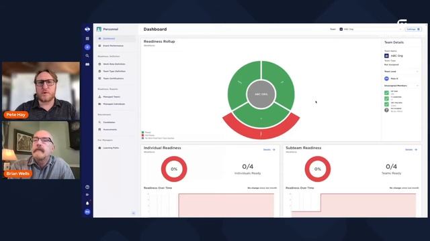
Task: Click the gray legend swatch in rollup
Action: coord(143,139)
